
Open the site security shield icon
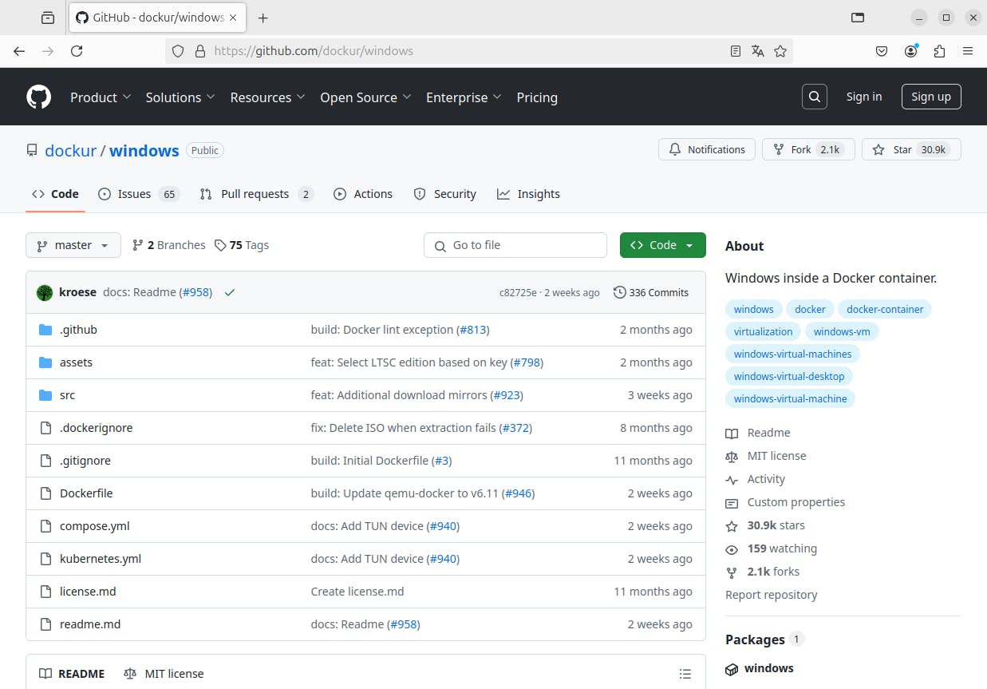(178, 51)
